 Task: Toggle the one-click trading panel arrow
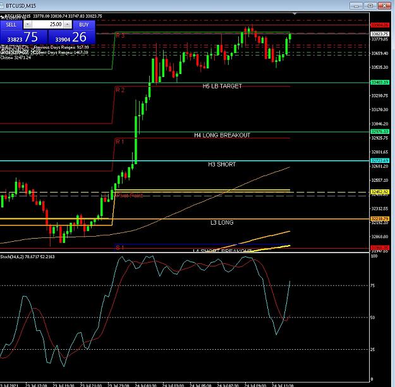[x=2, y=16]
